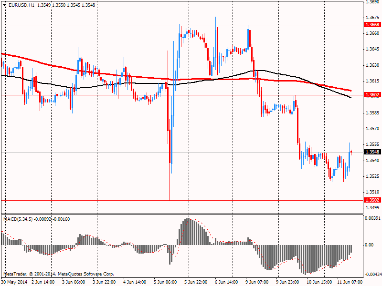Select the 1.3675 price axis value
Viewport: 382px width, 286px height.
372,18
